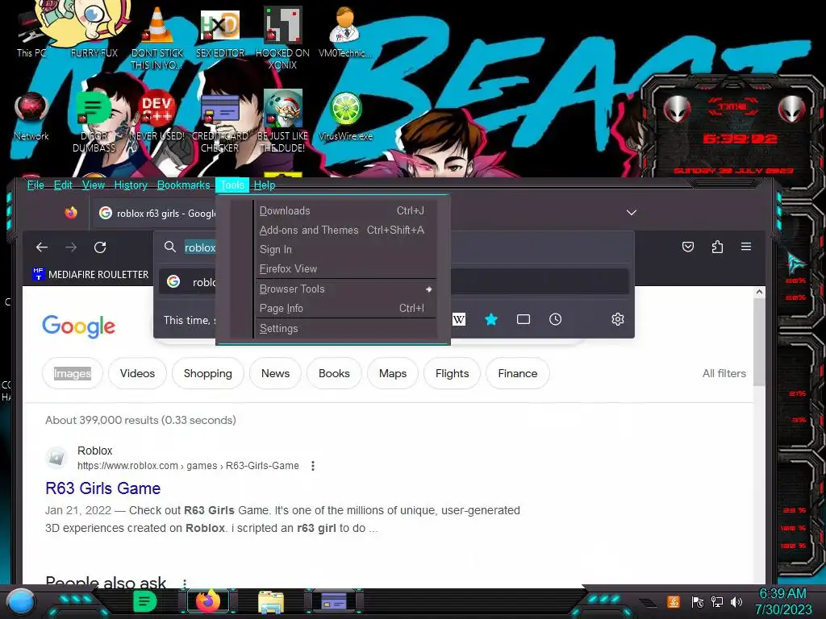Screen dimensions: 826x619
Task: Click the Firefox View icon in tab bar
Action: pyautogui.click(x=71, y=213)
